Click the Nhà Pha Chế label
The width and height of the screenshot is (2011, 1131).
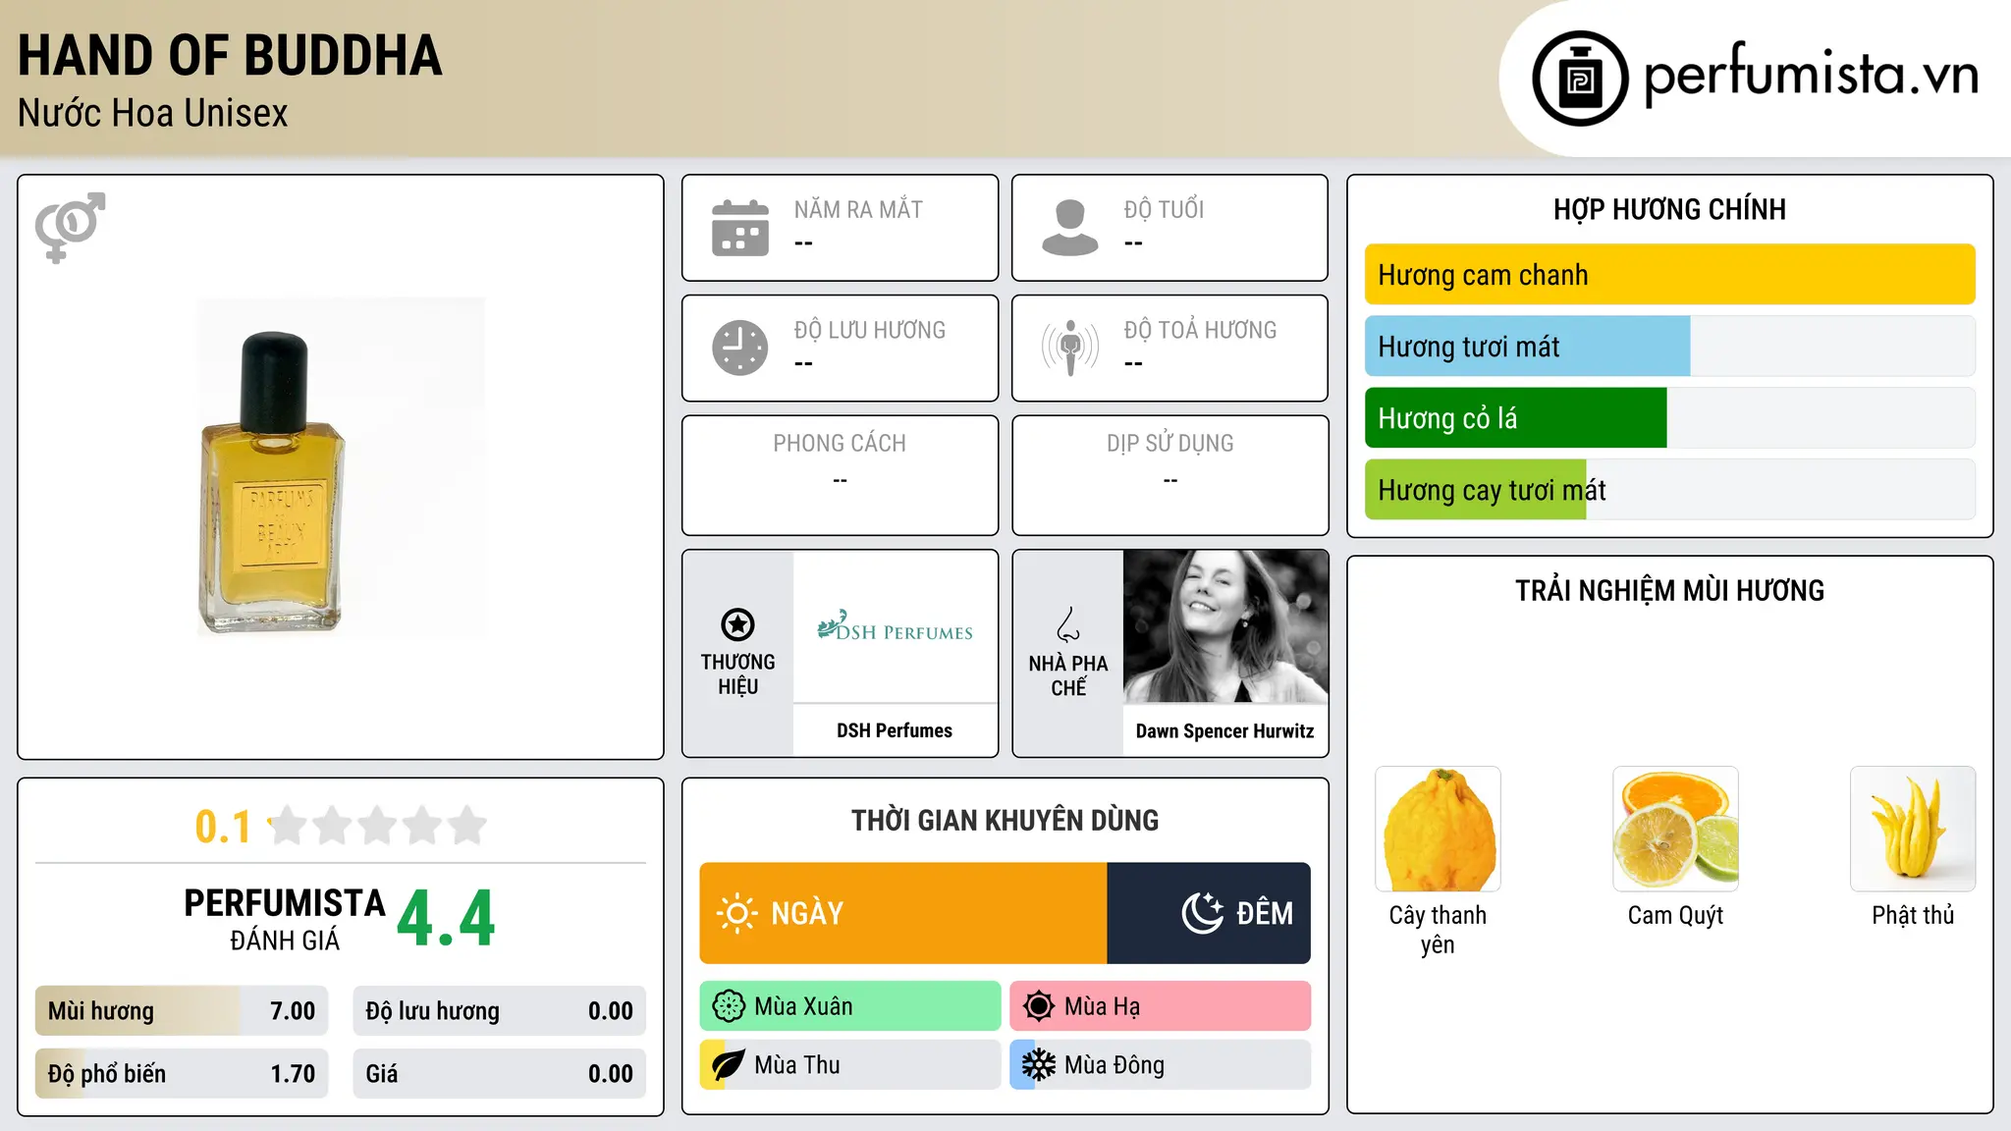pyautogui.click(x=1068, y=675)
